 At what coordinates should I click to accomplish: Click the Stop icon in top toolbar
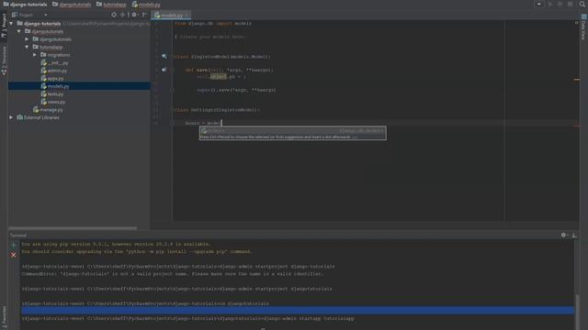pyautogui.click(x=570, y=4)
